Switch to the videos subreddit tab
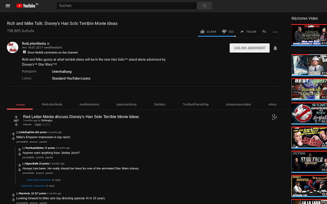Screen dimensions: 327x204 [x=272, y=105]
